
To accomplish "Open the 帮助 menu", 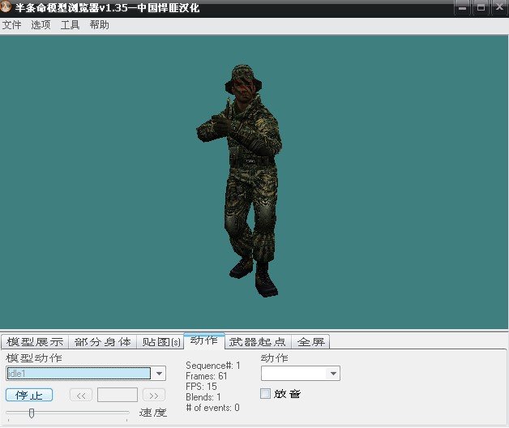I will [x=99, y=25].
